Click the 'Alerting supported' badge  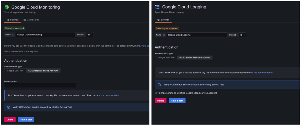(14, 28)
